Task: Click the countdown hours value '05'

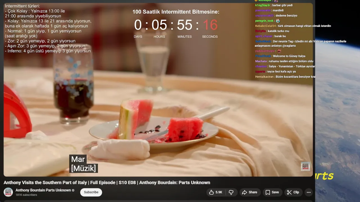Action: pos(159,25)
